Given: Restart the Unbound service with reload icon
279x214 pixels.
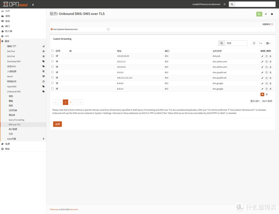Looking at the screenshot, I should (x=266, y=14).
